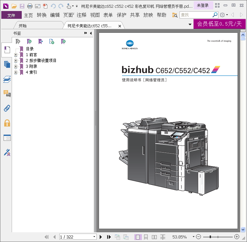
Task: Open advanced search folder icon
Action: point(175,15)
